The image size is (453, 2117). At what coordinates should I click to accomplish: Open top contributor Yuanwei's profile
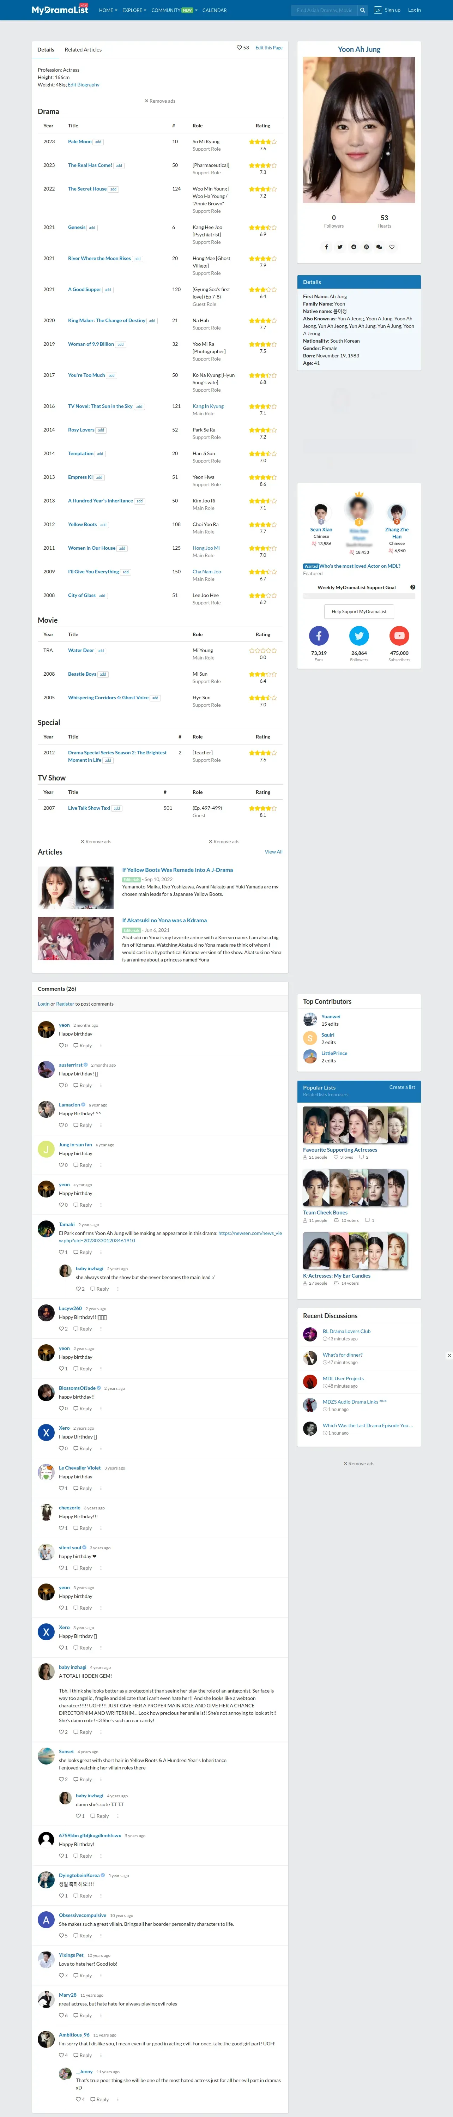point(331,1017)
